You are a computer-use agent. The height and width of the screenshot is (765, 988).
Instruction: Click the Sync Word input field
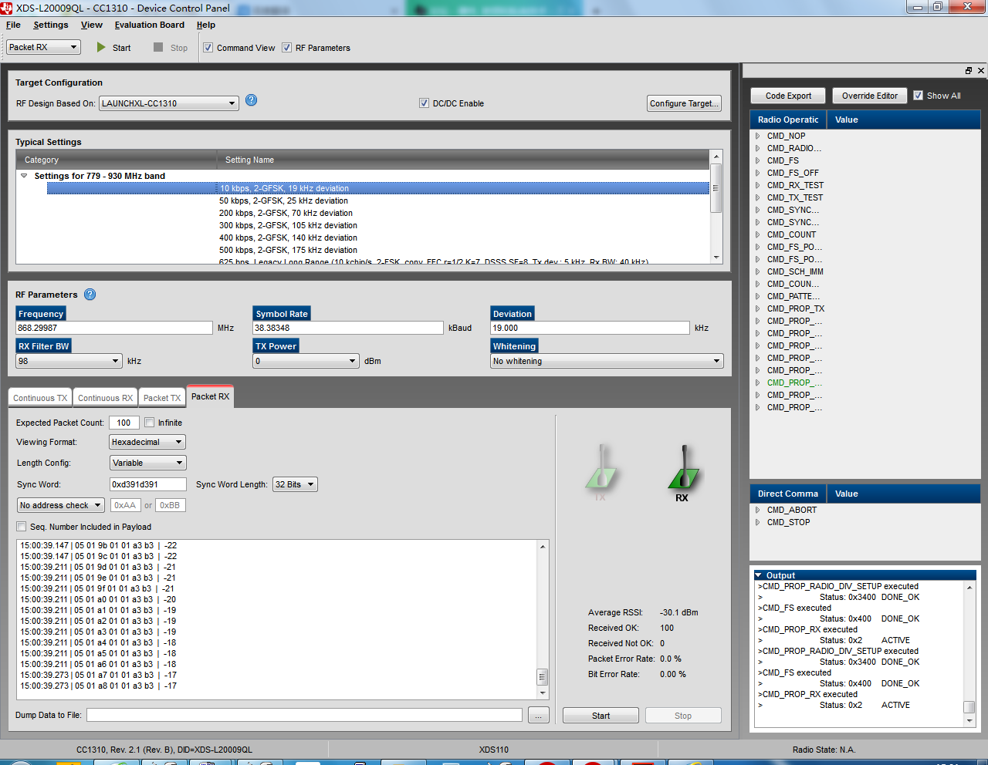point(148,484)
